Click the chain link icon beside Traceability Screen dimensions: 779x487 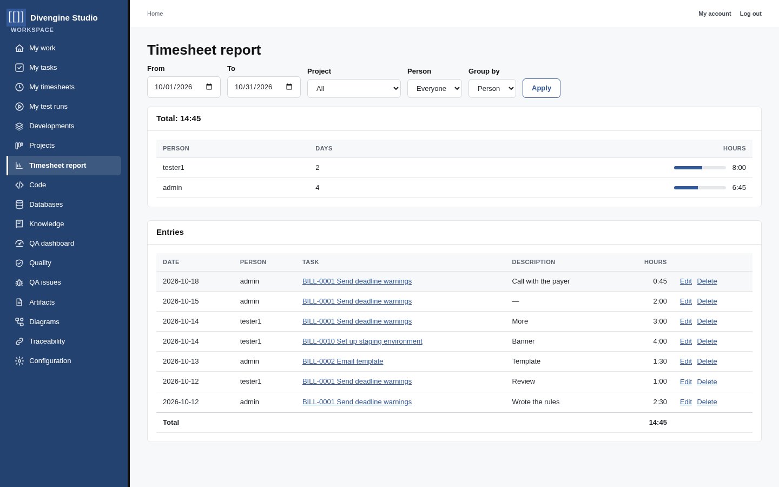(19, 341)
